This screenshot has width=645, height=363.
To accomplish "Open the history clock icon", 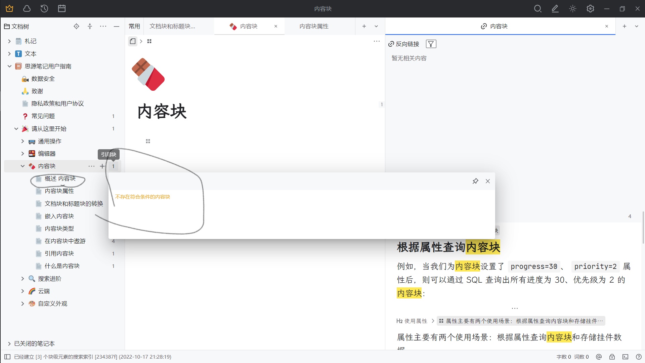I will tap(44, 9).
